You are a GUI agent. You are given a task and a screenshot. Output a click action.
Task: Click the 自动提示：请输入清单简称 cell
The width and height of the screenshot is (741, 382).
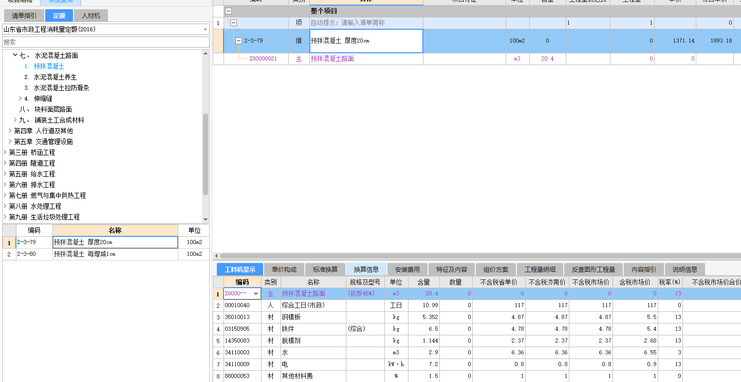366,23
